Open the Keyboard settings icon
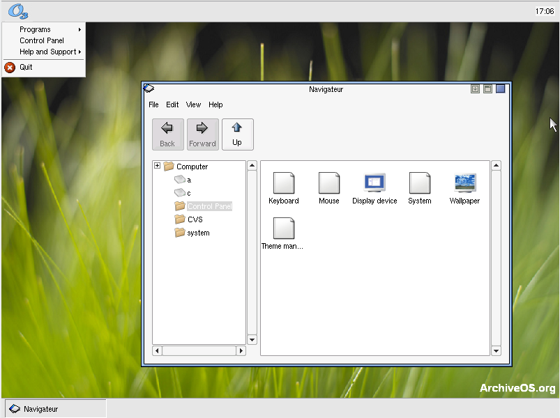This screenshot has width=560, height=418. (x=284, y=183)
